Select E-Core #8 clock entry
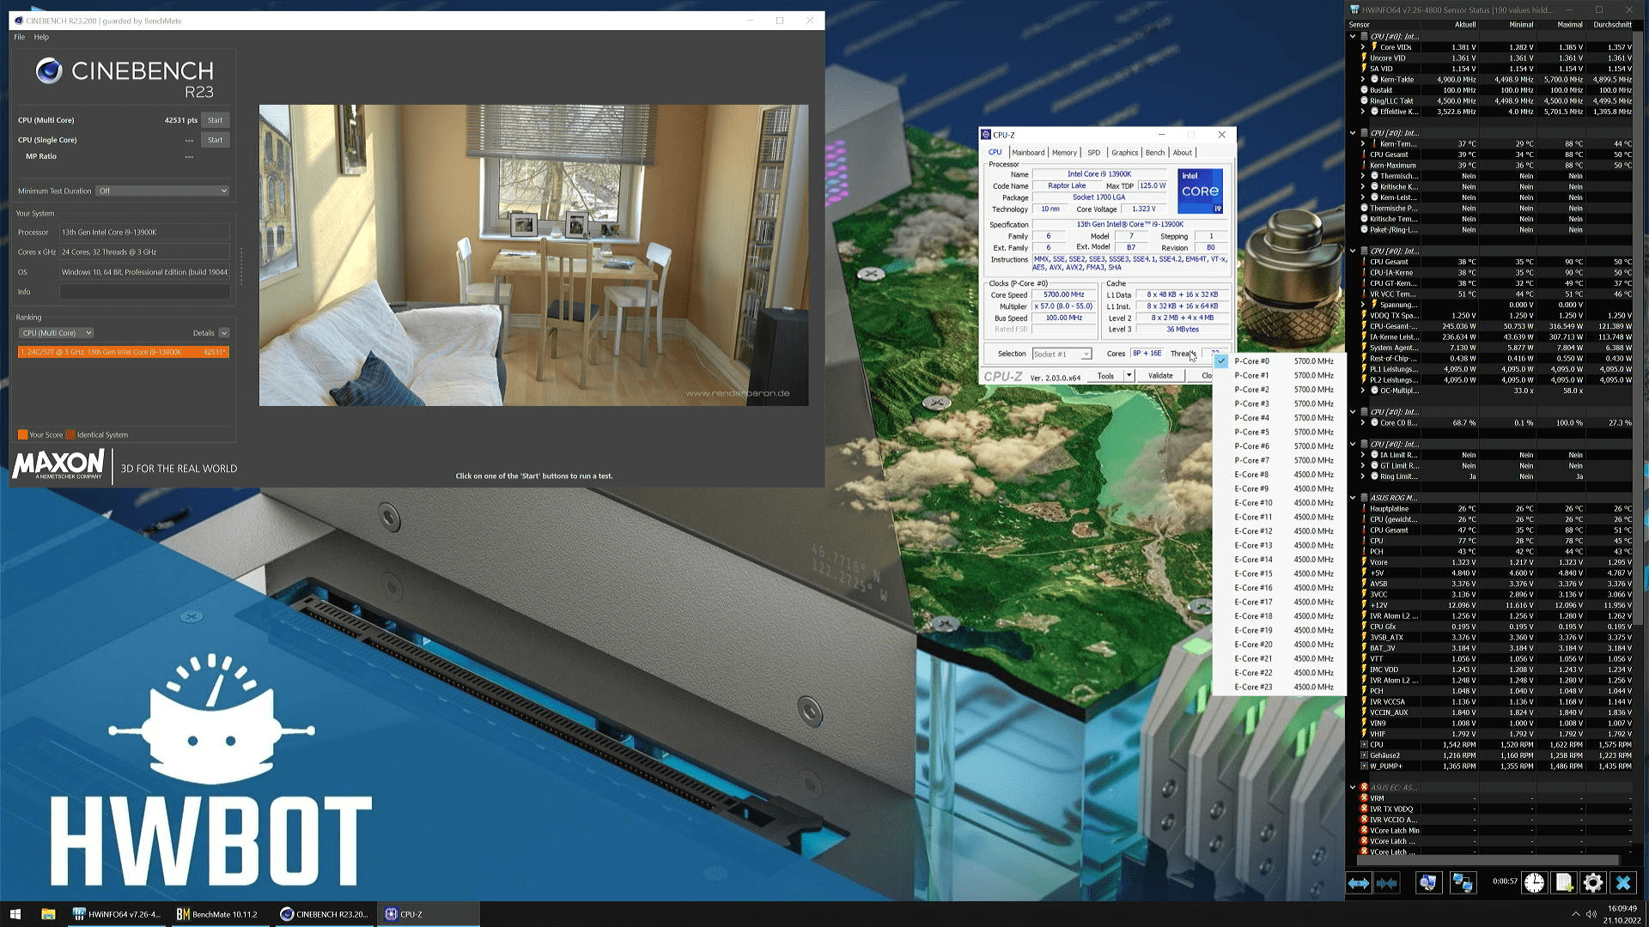 pyautogui.click(x=1251, y=475)
